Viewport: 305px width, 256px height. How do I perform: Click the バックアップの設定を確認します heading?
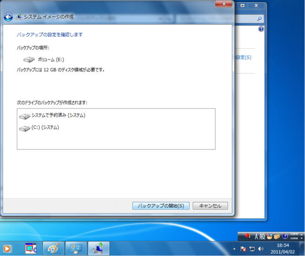[50, 34]
